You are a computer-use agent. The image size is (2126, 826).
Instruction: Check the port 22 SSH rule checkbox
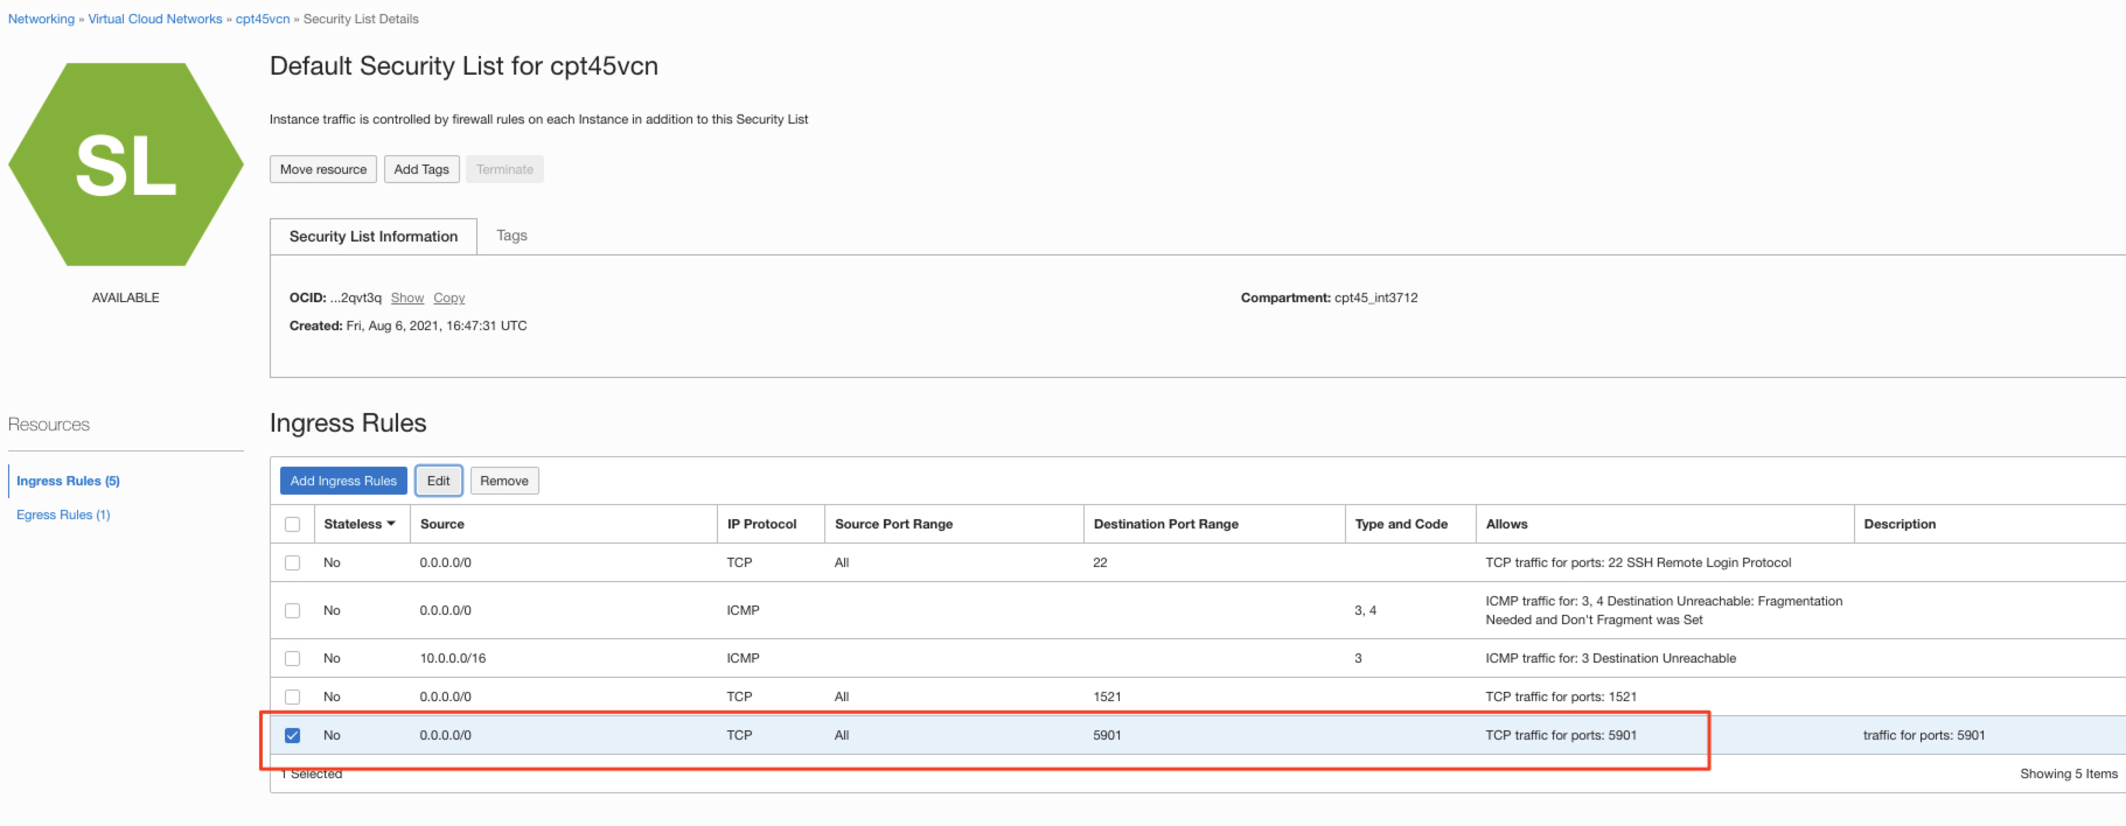coord(293,562)
